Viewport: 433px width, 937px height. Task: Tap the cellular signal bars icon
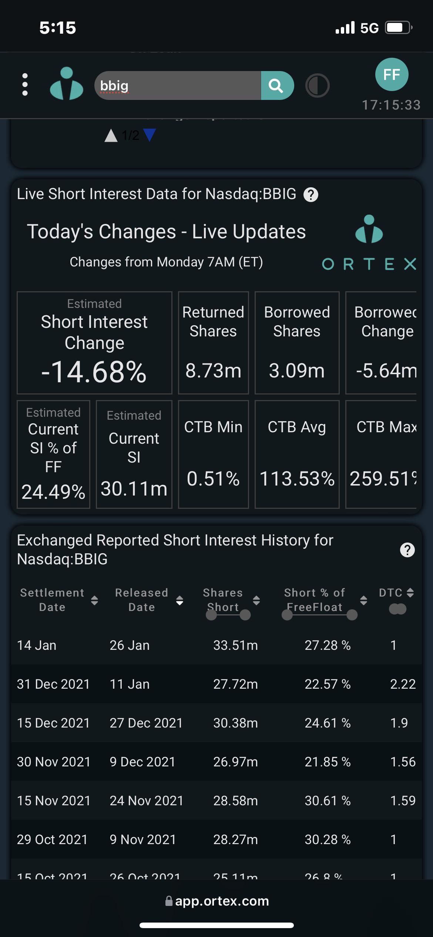(x=345, y=28)
